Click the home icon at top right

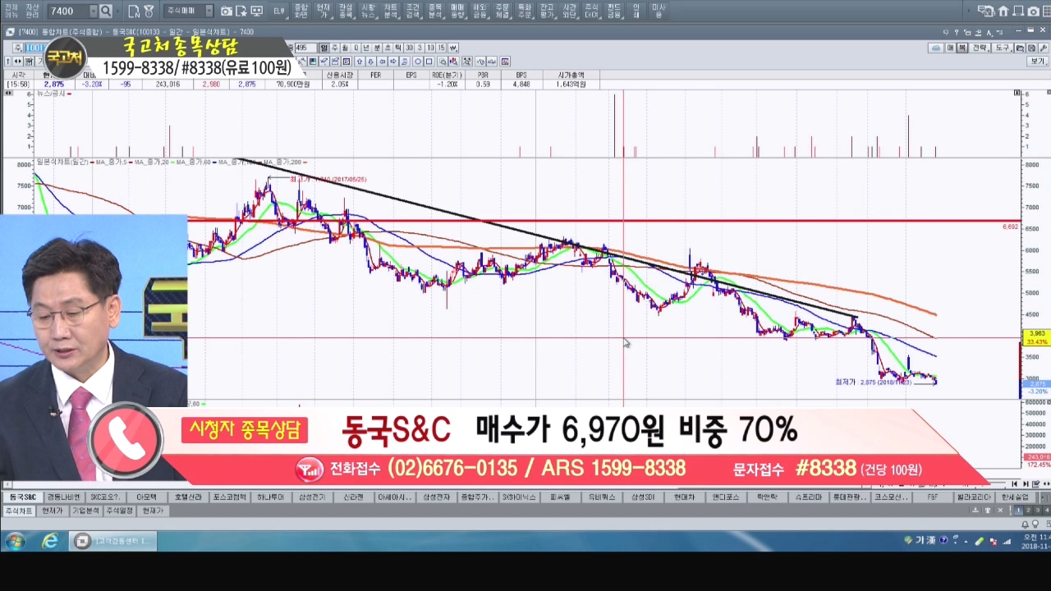pos(1003,11)
